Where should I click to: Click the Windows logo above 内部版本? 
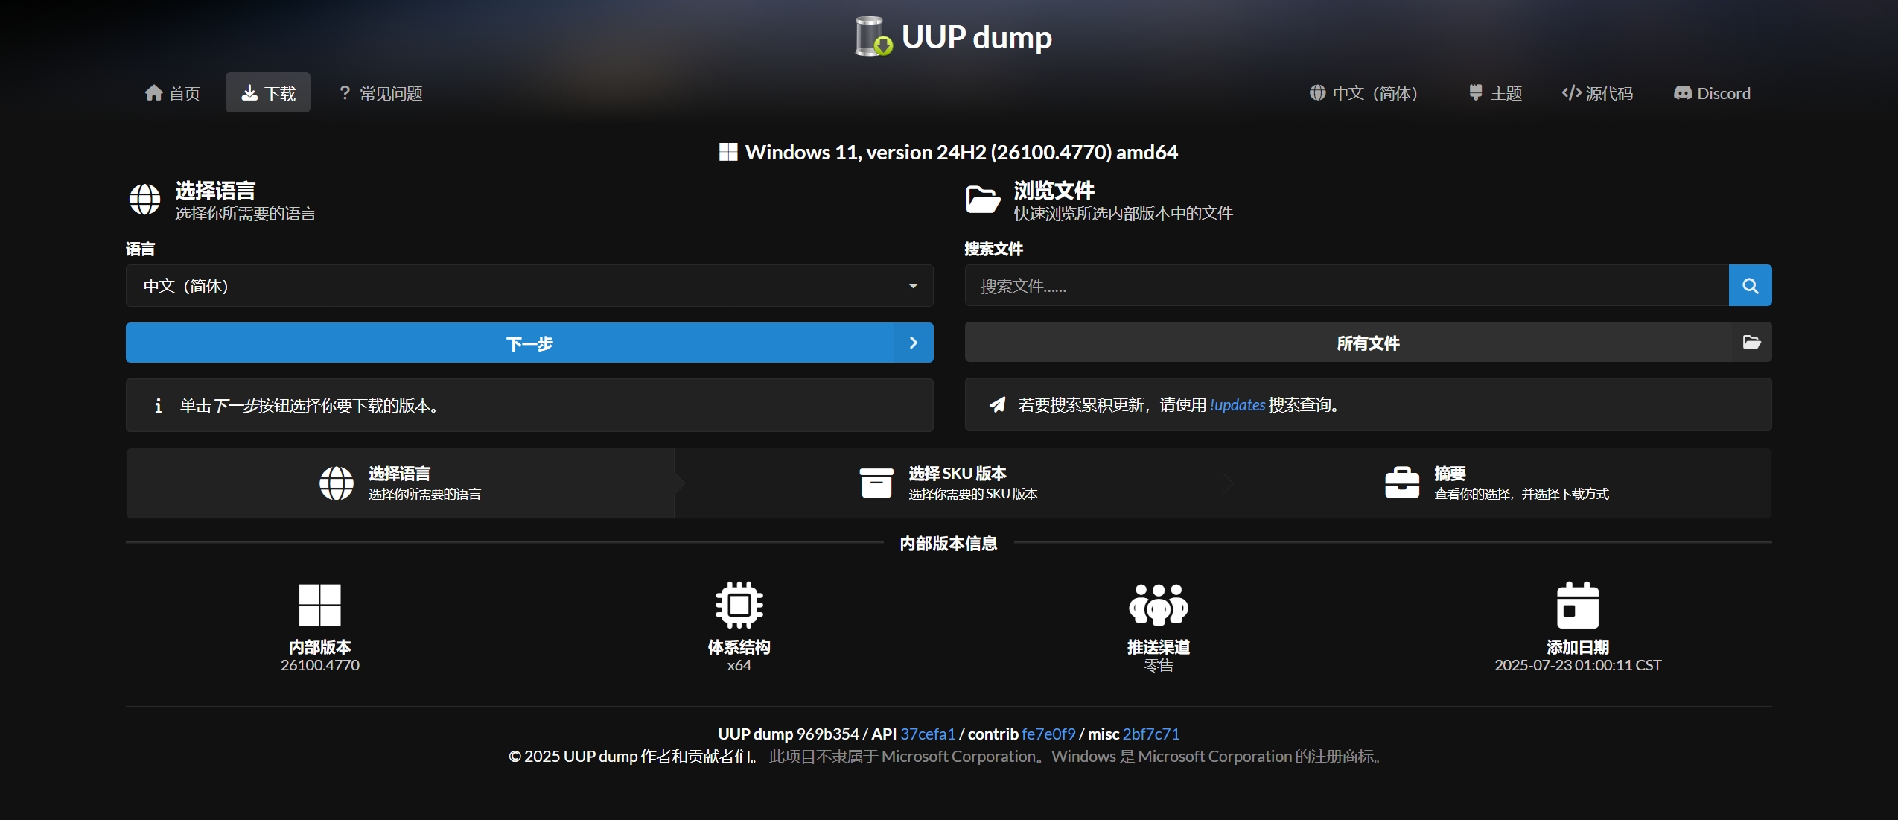319,605
